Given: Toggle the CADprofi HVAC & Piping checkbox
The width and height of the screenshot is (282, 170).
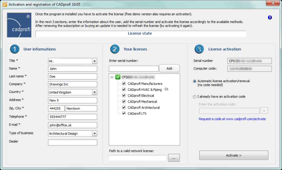Looking at the screenshot, I should coord(124,90).
